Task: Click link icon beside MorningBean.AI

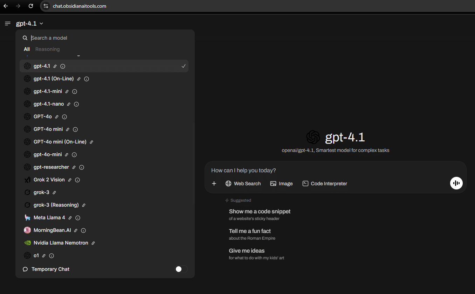Action: (76, 230)
